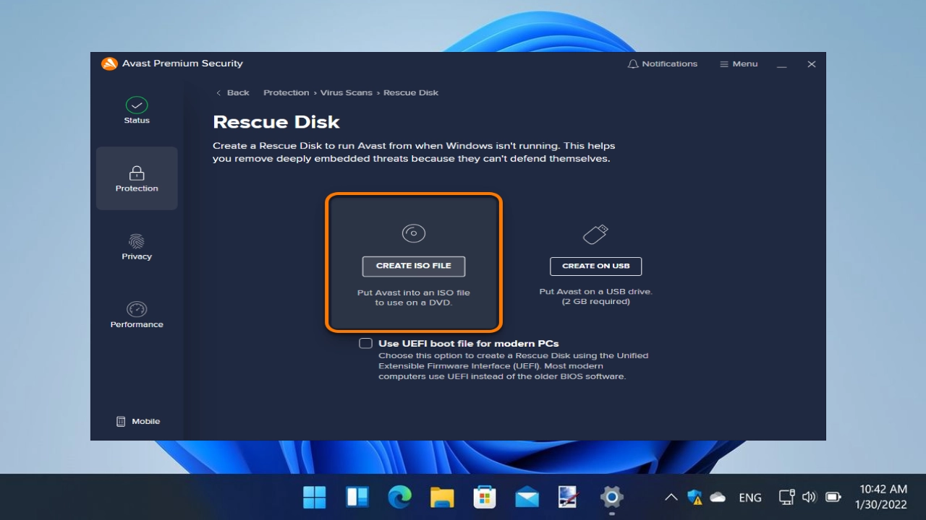This screenshot has width=926, height=520.
Task: Go Back to the previous screen
Action: [x=233, y=92]
